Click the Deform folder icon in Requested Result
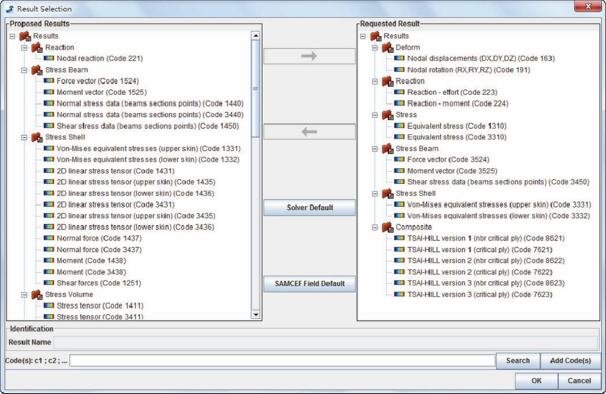Screen dimensions: 606x394 pos(388,47)
